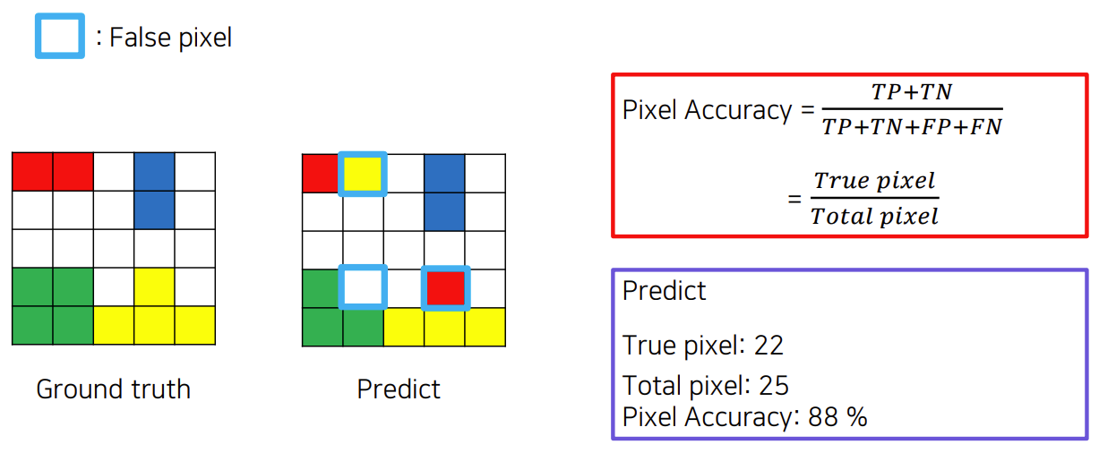Click the Predict label under the grid
This screenshot has height=453, width=1099.
click(399, 389)
